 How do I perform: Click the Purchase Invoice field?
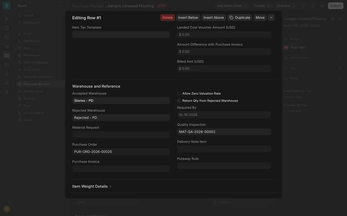pyautogui.click(x=121, y=169)
